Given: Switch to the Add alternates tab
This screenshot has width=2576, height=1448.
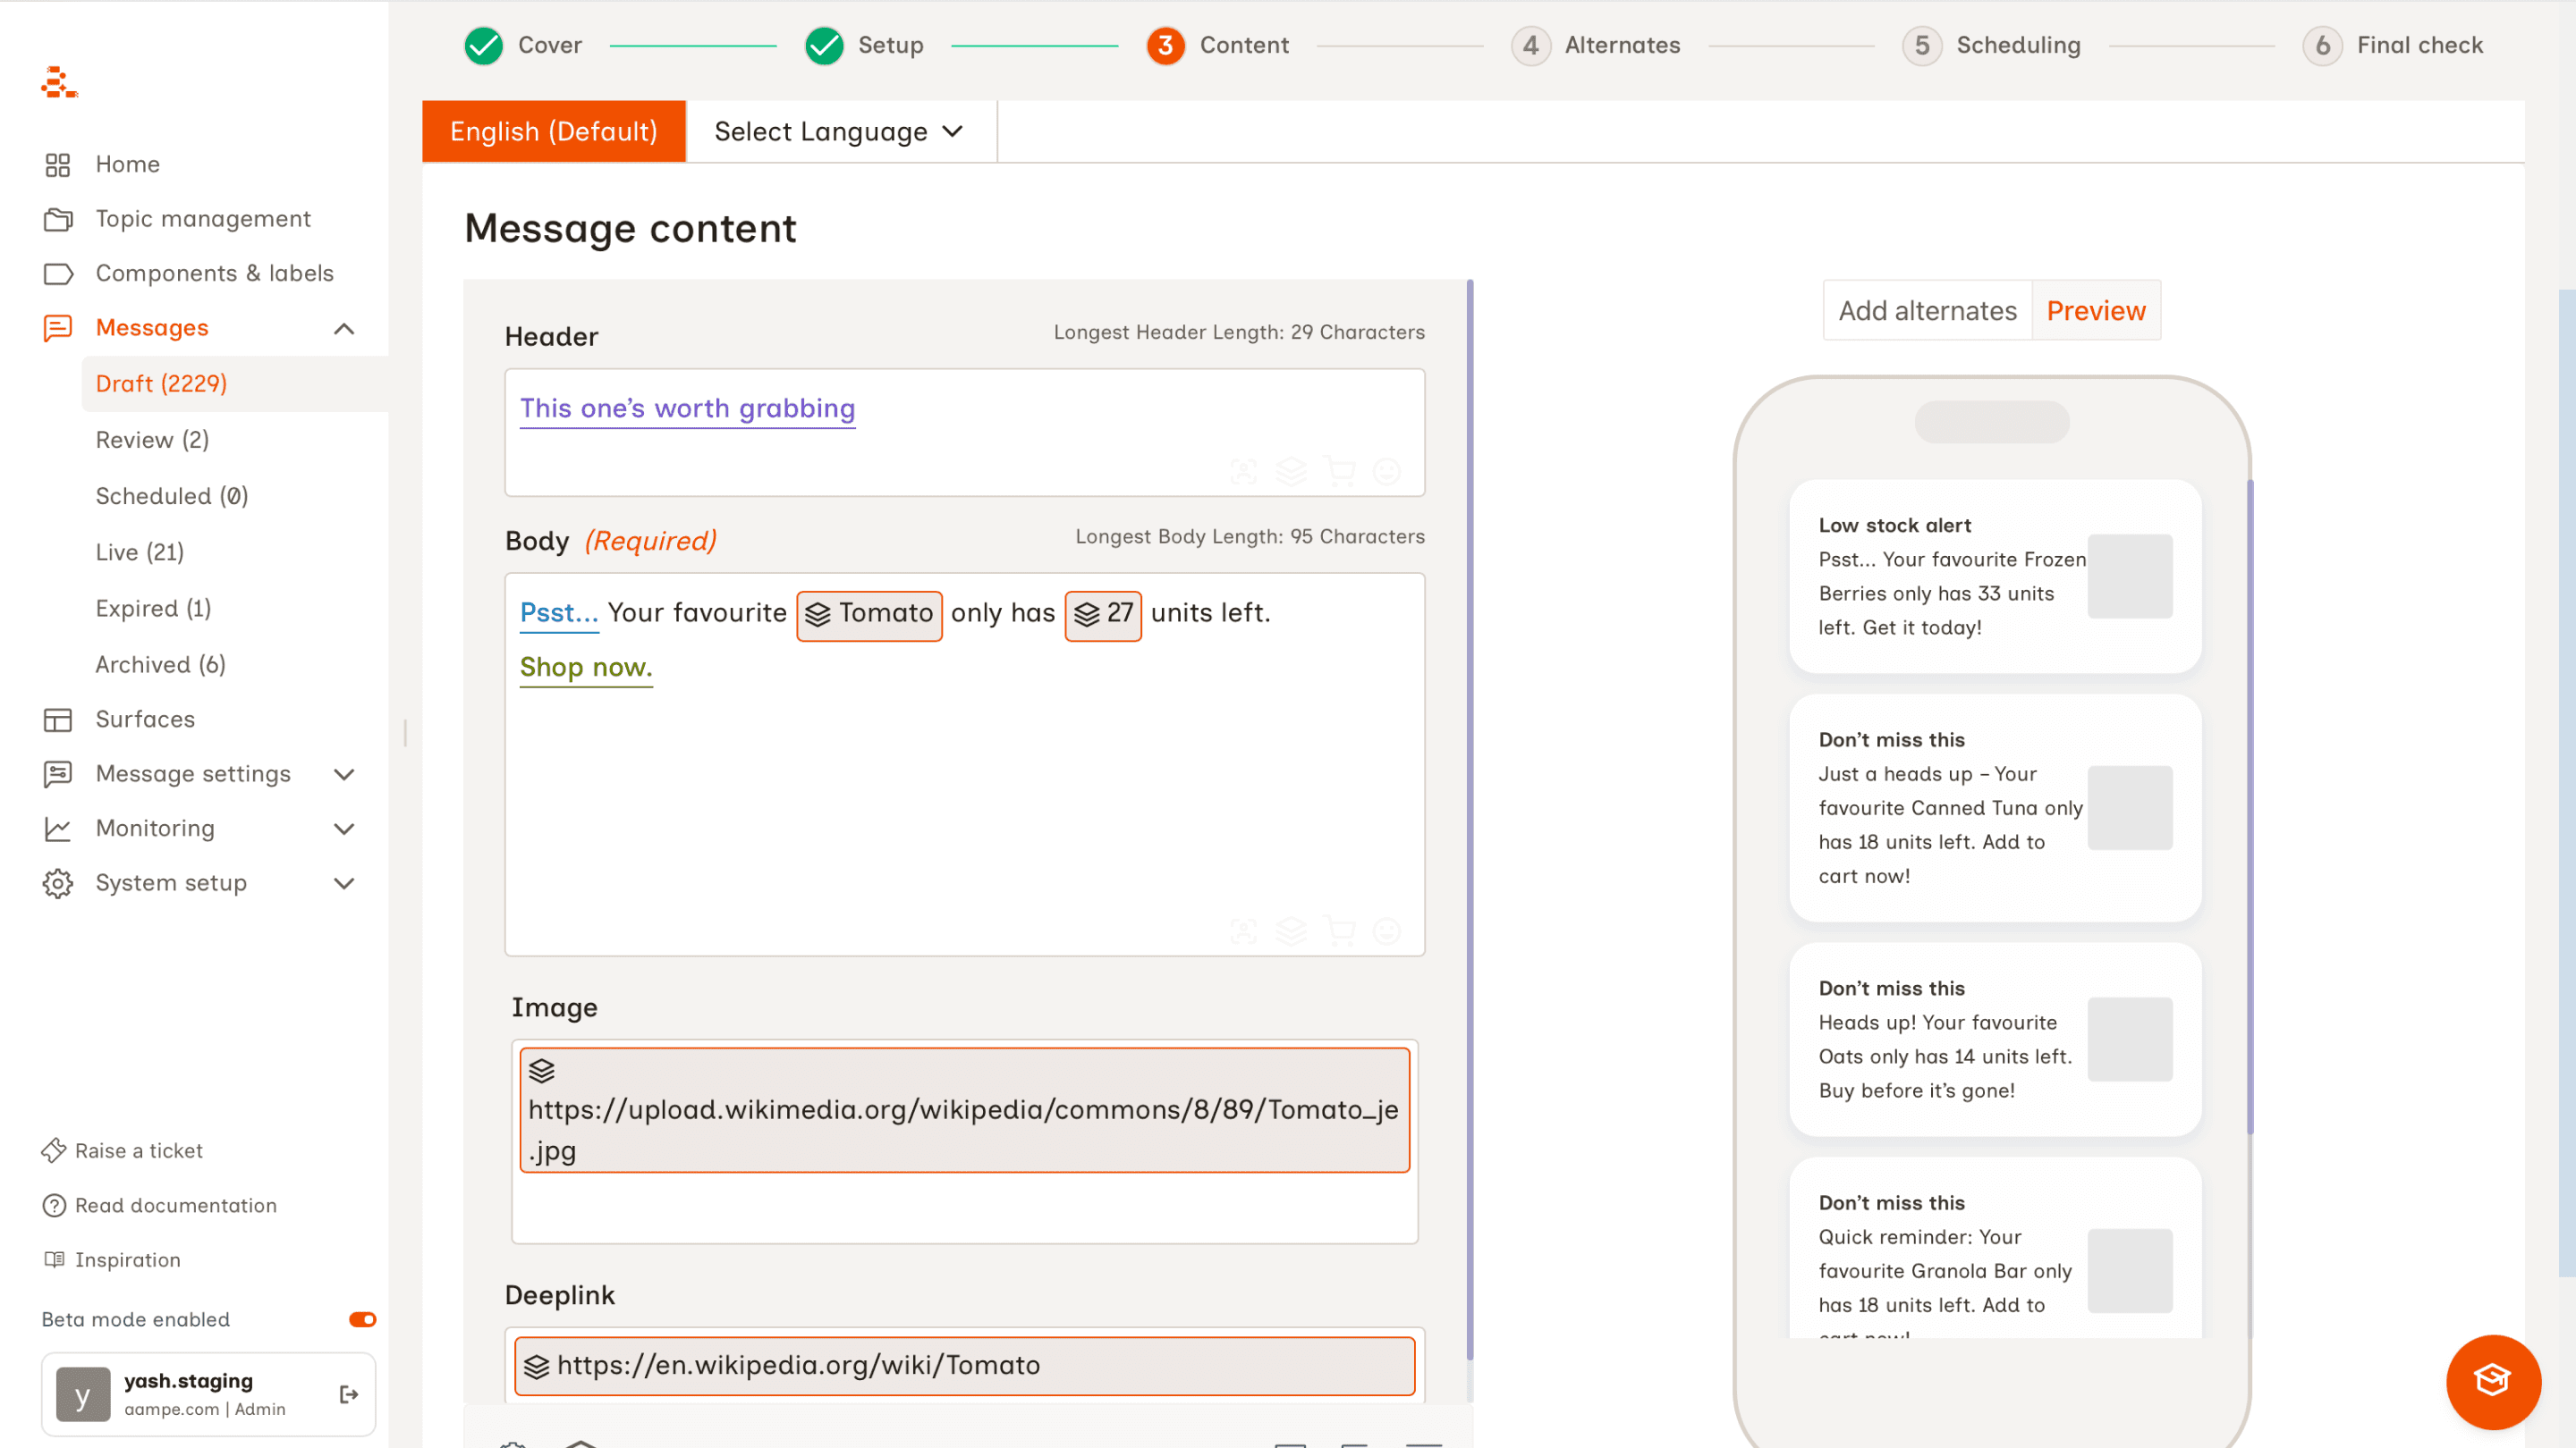Looking at the screenshot, I should [x=1927, y=311].
